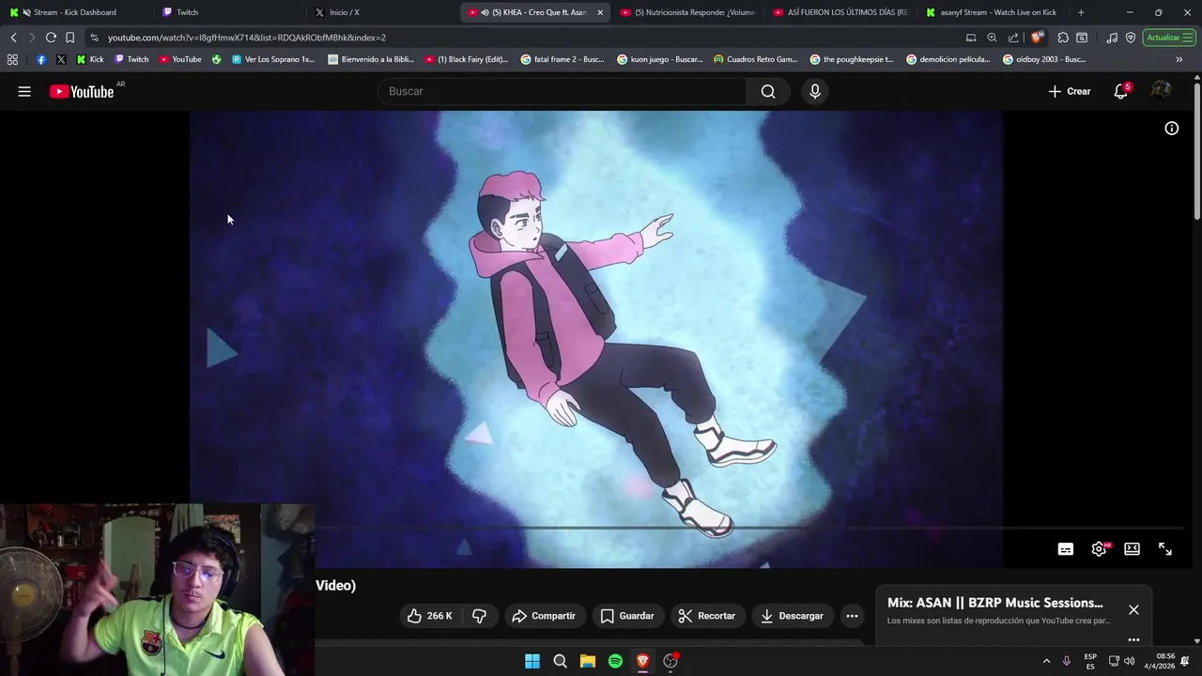The image size is (1202, 676).
Task: Switch to Nutricionista Responde tab
Action: point(687,12)
